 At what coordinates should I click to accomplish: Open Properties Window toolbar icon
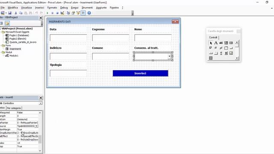pos(73,13)
